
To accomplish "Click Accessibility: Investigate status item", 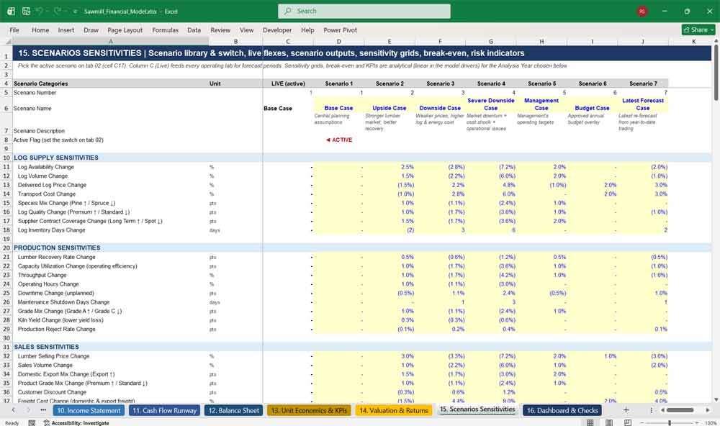I will pyautogui.click(x=76, y=423).
